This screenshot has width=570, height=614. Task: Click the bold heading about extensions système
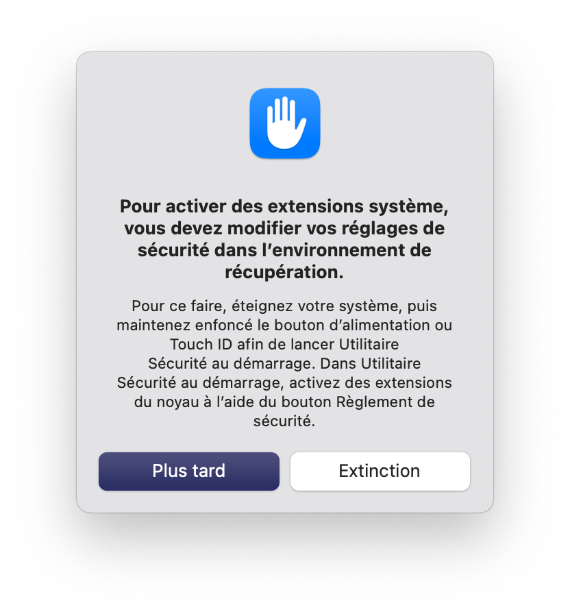coord(284,239)
